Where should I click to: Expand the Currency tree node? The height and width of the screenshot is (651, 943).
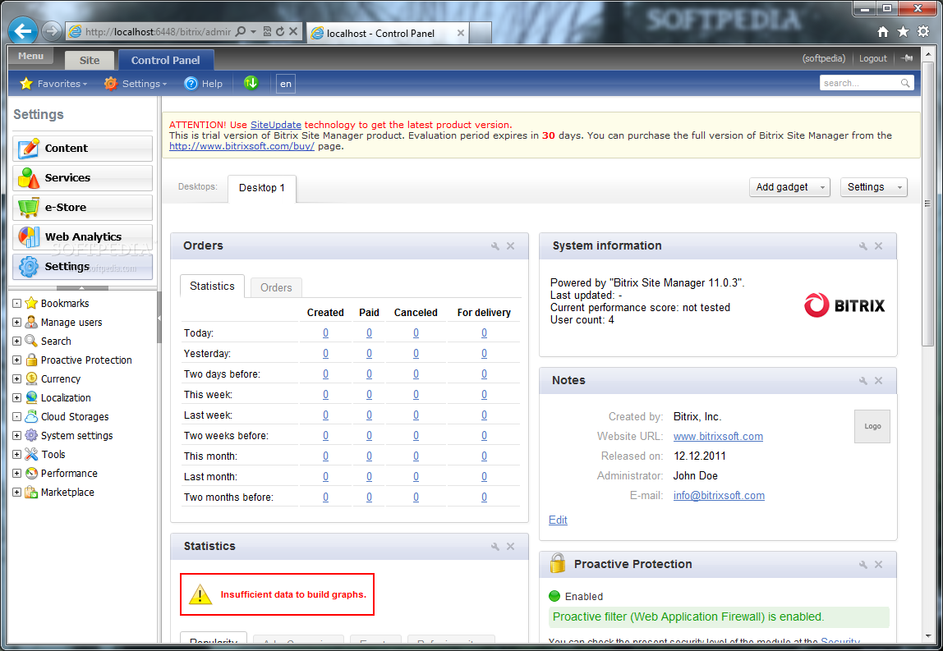click(x=16, y=378)
